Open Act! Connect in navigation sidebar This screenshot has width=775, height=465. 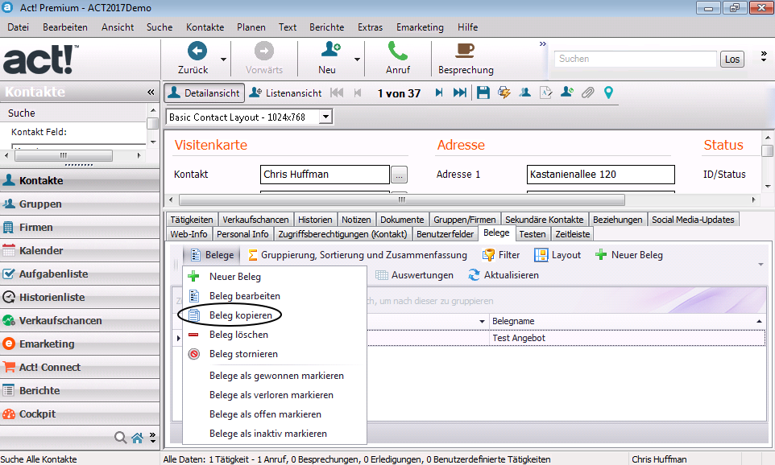(80, 368)
